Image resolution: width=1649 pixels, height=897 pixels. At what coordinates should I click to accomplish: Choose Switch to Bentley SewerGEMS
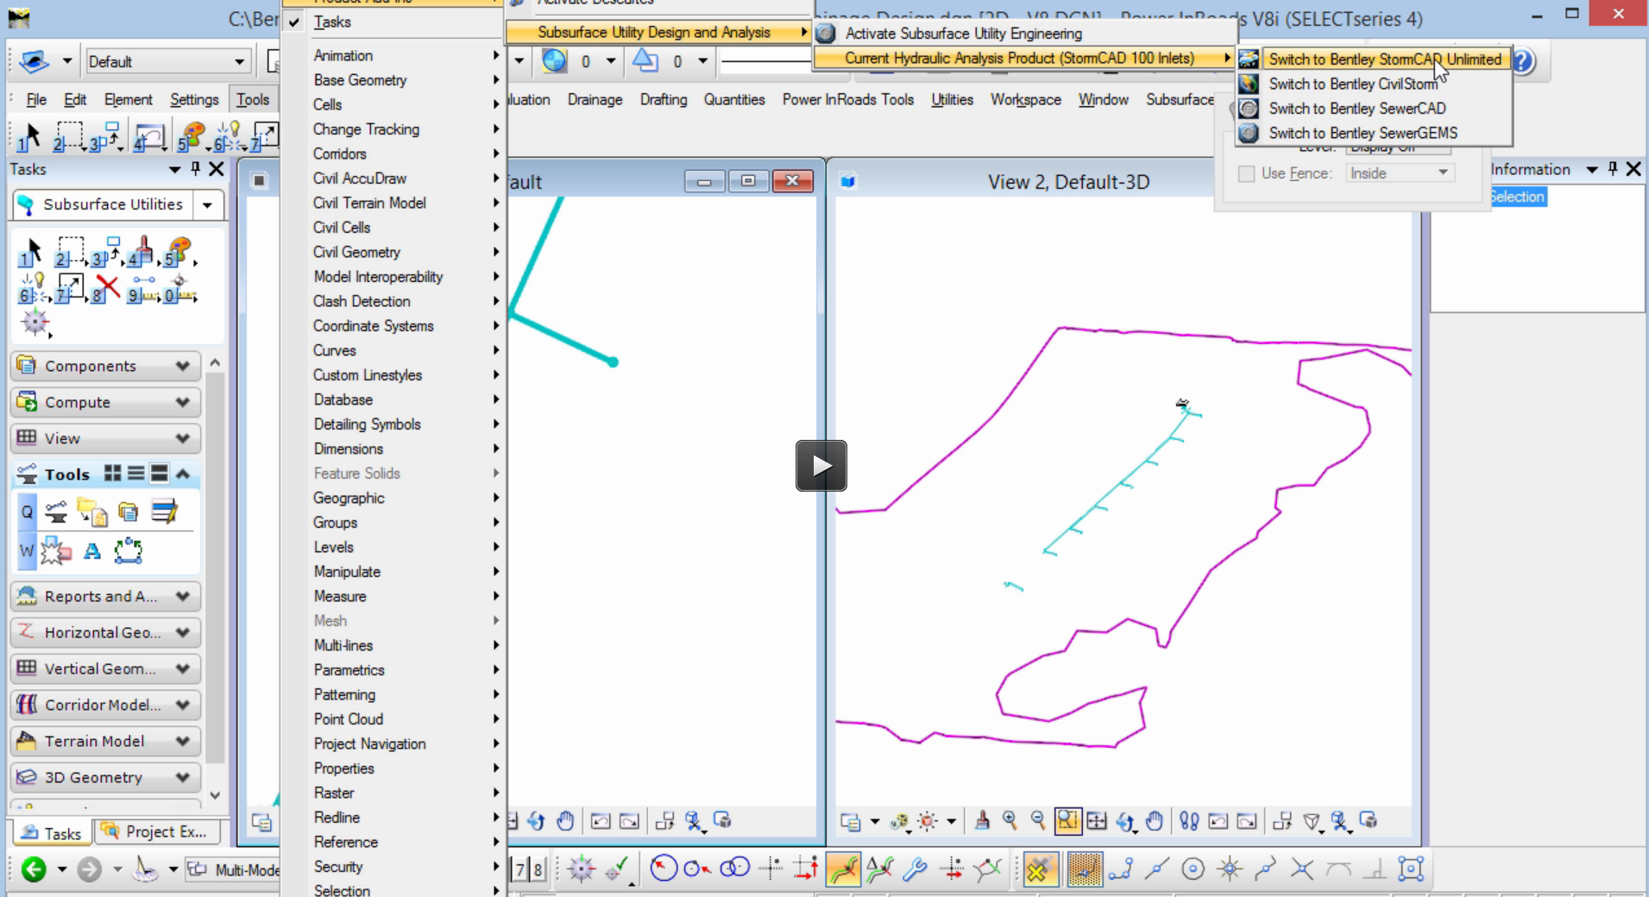(1363, 133)
